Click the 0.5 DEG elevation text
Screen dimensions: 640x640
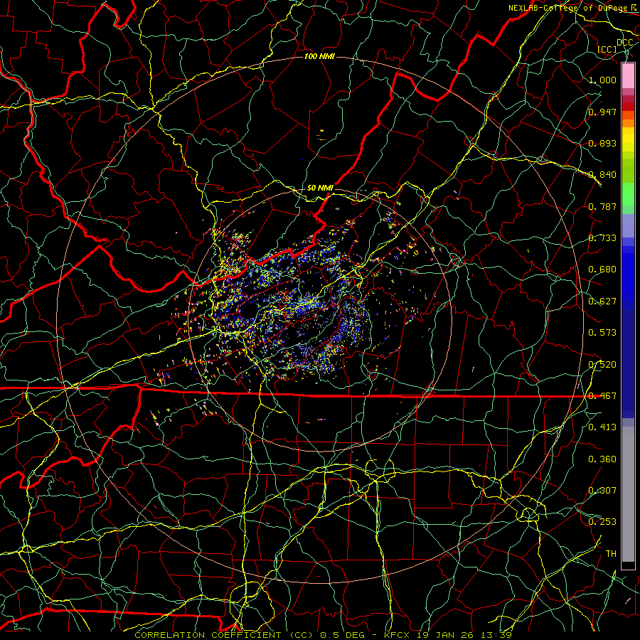click(x=343, y=635)
